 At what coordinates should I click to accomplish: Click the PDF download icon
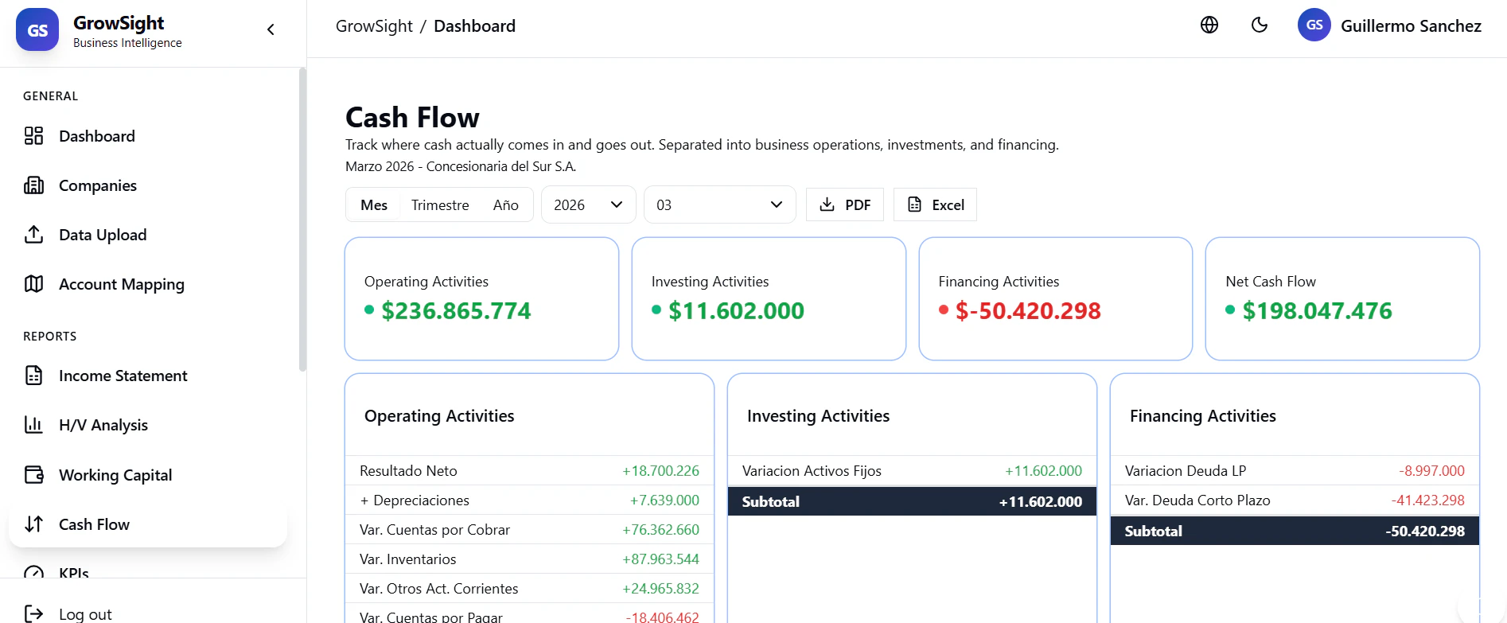coord(827,204)
